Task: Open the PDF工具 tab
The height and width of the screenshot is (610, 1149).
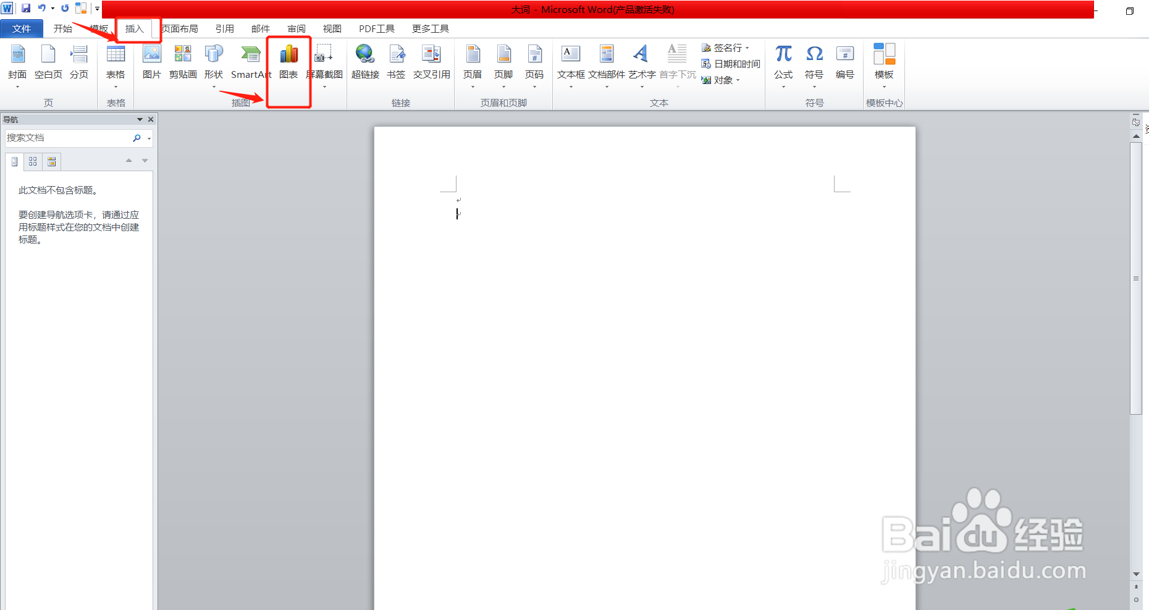Action: pyautogui.click(x=376, y=29)
